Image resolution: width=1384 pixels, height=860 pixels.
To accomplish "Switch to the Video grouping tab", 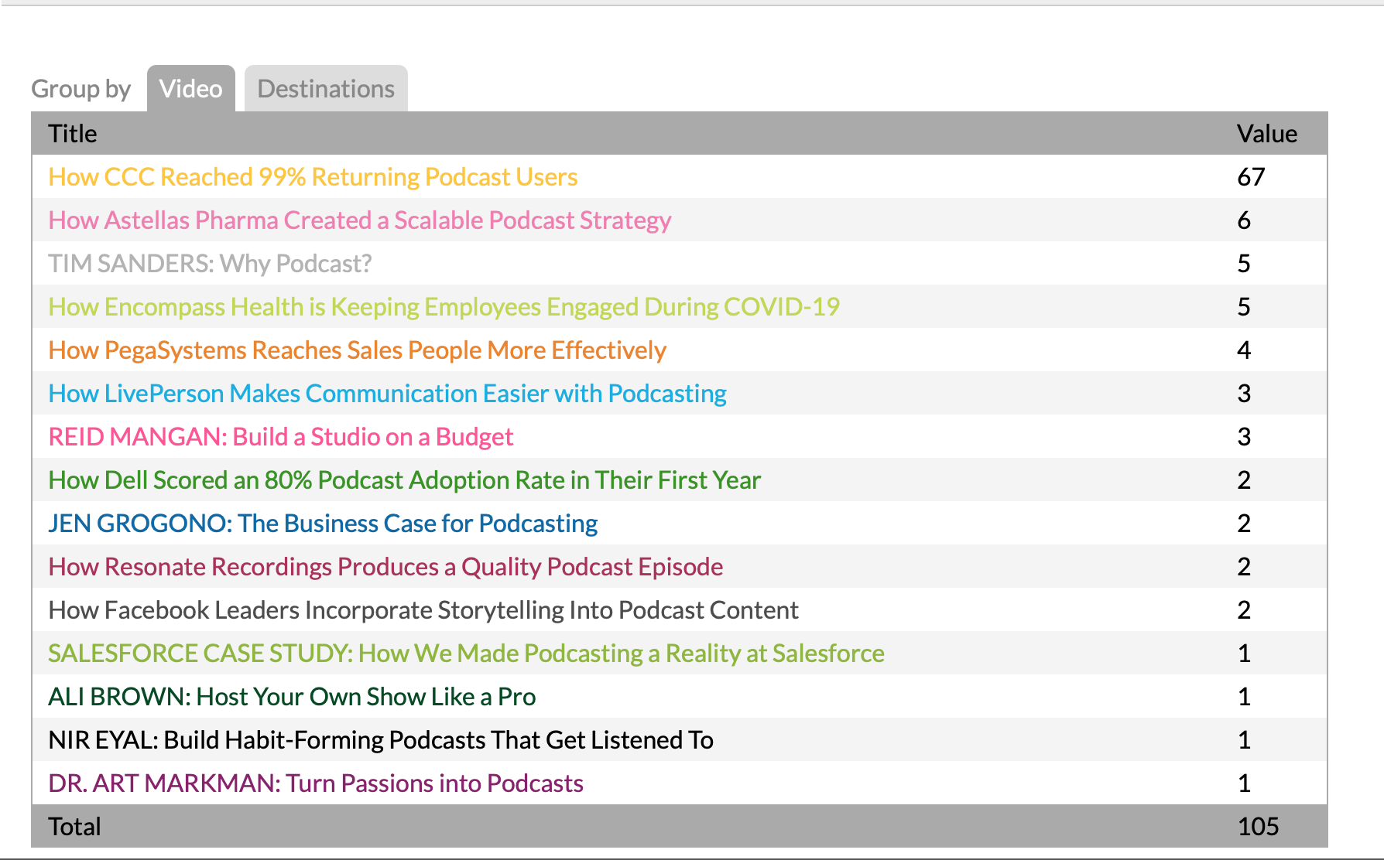I will pos(190,89).
